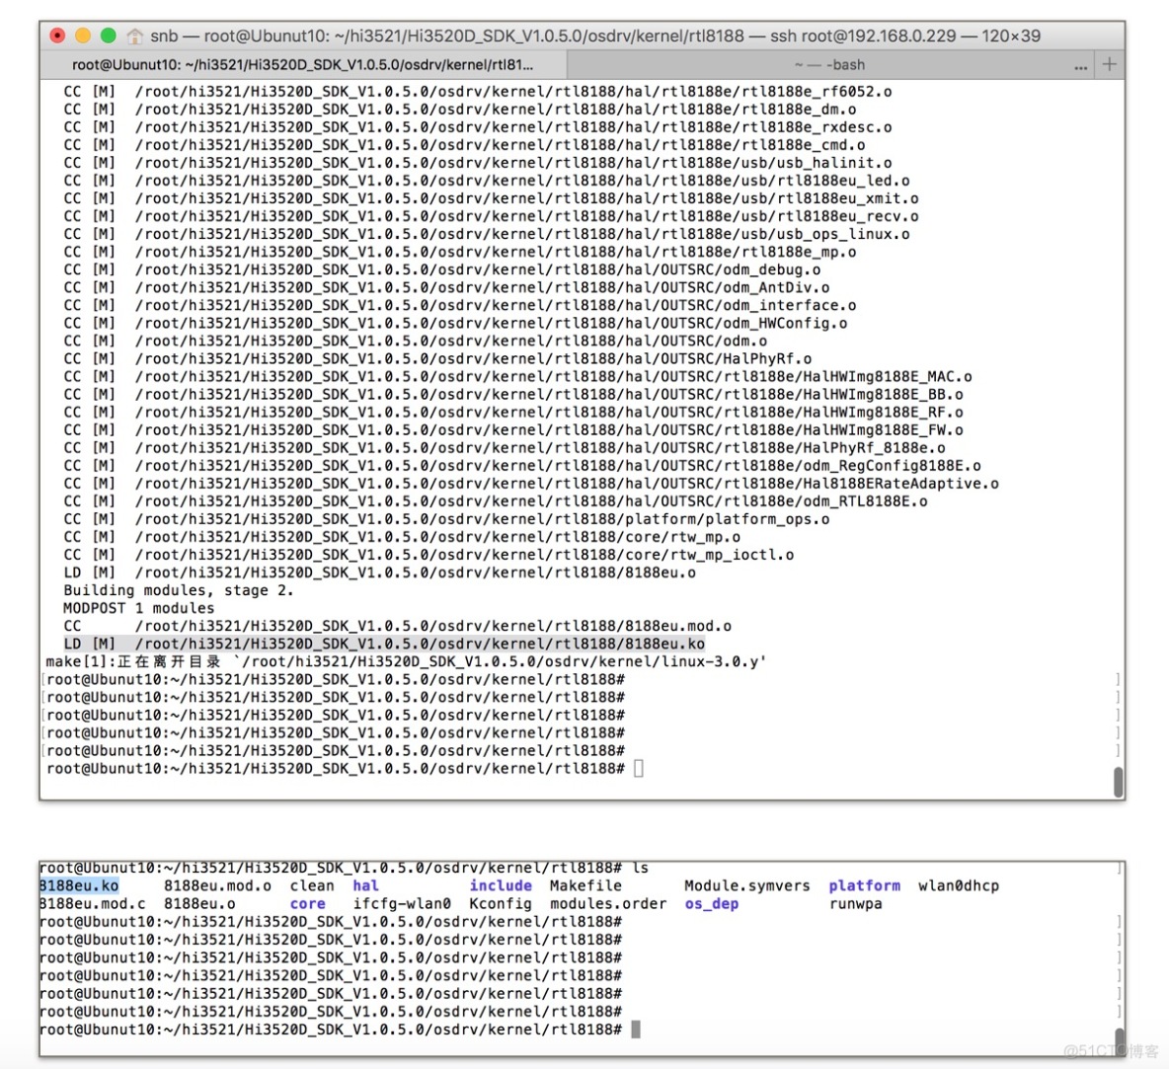Image resolution: width=1169 pixels, height=1069 pixels.
Task: Click the lower terminal scrollbar thumb
Action: pos(1119,1041)
